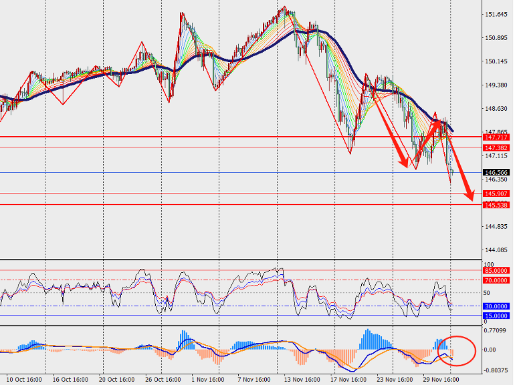
Task: Click the 149.380 price axis value
Action: tap(496, 85)
